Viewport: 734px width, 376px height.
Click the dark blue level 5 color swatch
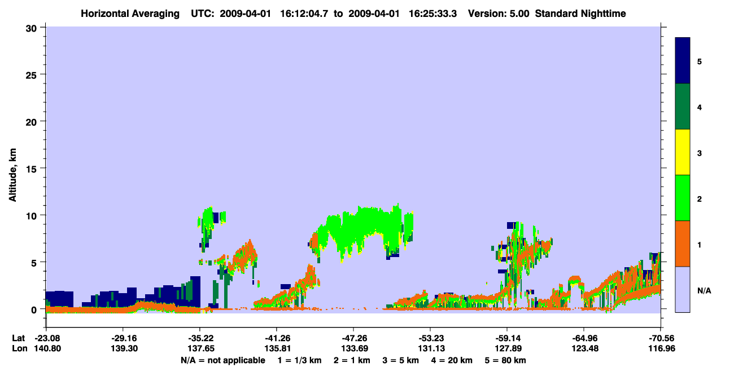[x=683, y=60]
